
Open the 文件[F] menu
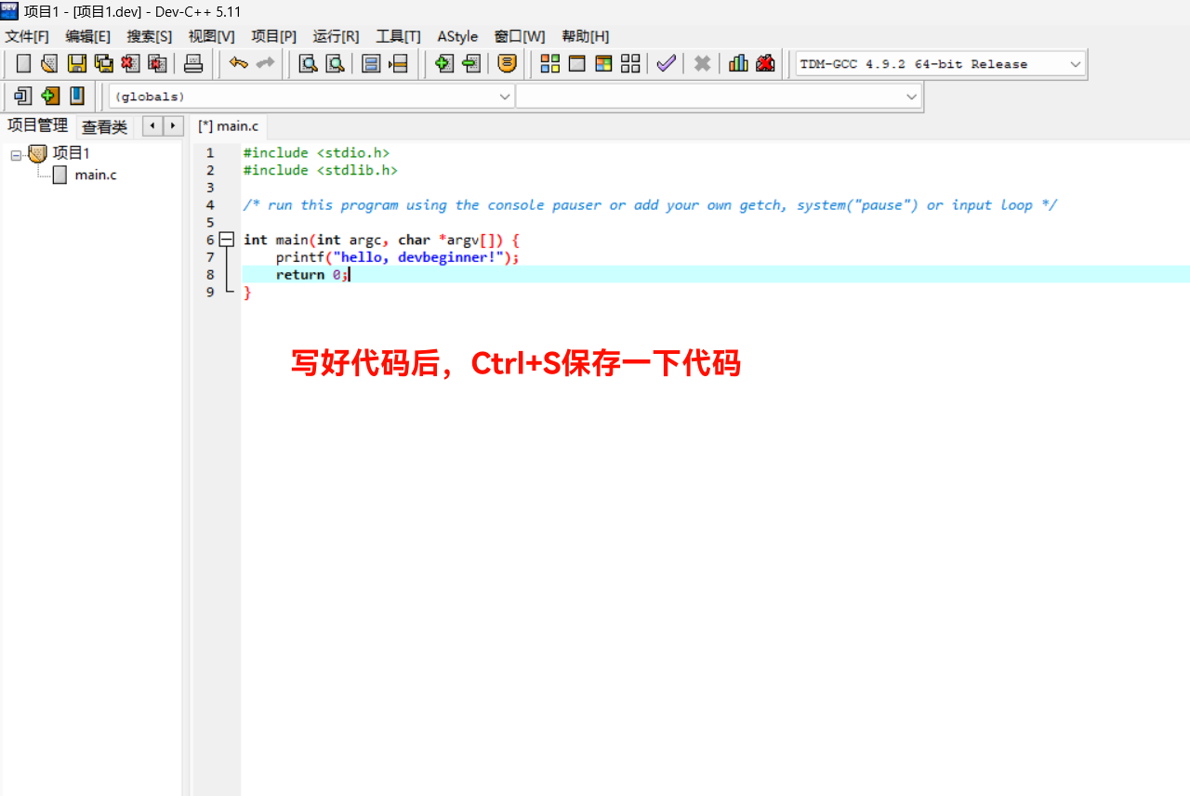pyautogui.click(x=27, y=36)
